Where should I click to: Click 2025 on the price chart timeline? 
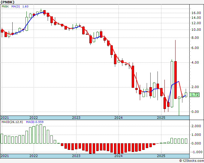click(x=161, y=118)
